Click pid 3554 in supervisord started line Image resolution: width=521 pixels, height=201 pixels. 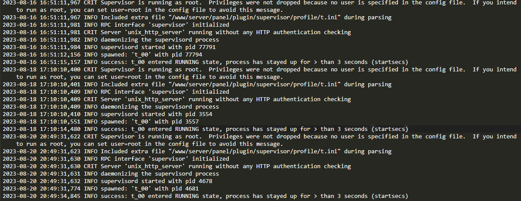coord(206,114)
